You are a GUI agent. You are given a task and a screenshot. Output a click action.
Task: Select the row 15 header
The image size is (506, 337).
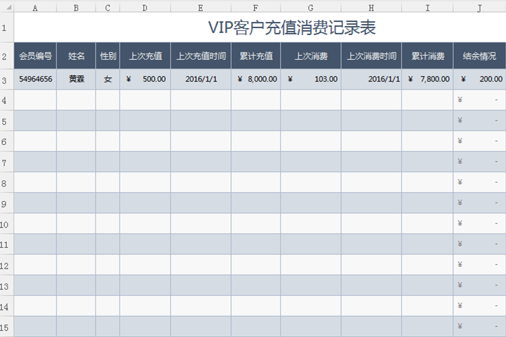click(6, 326)
